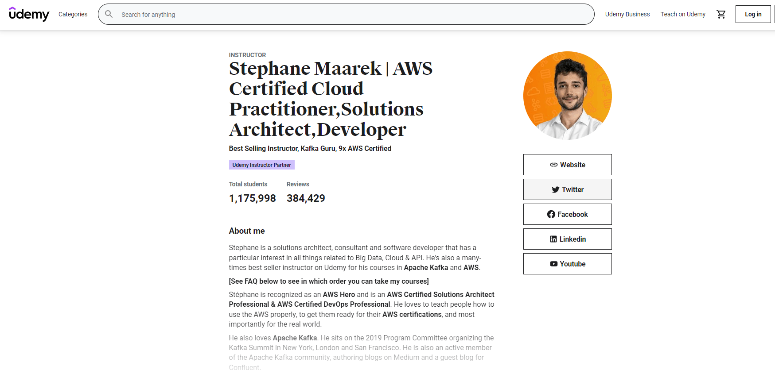
Task: Click the LinkedIn logo icon
Action: [x=553, y=239]
